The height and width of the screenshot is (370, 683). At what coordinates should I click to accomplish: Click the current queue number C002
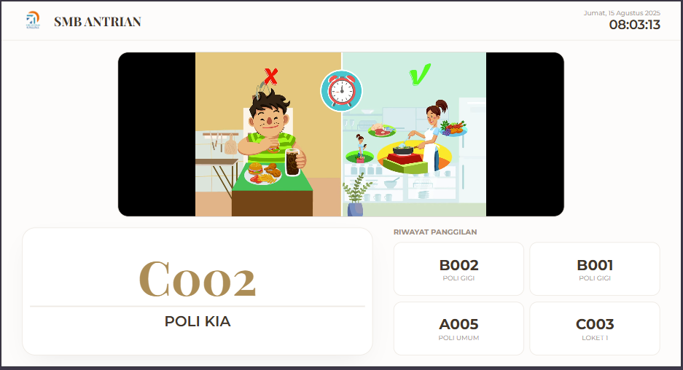(x=198, y=280)
